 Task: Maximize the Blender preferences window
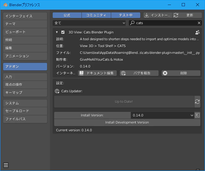pyautogui.click(x=183, y=5)
